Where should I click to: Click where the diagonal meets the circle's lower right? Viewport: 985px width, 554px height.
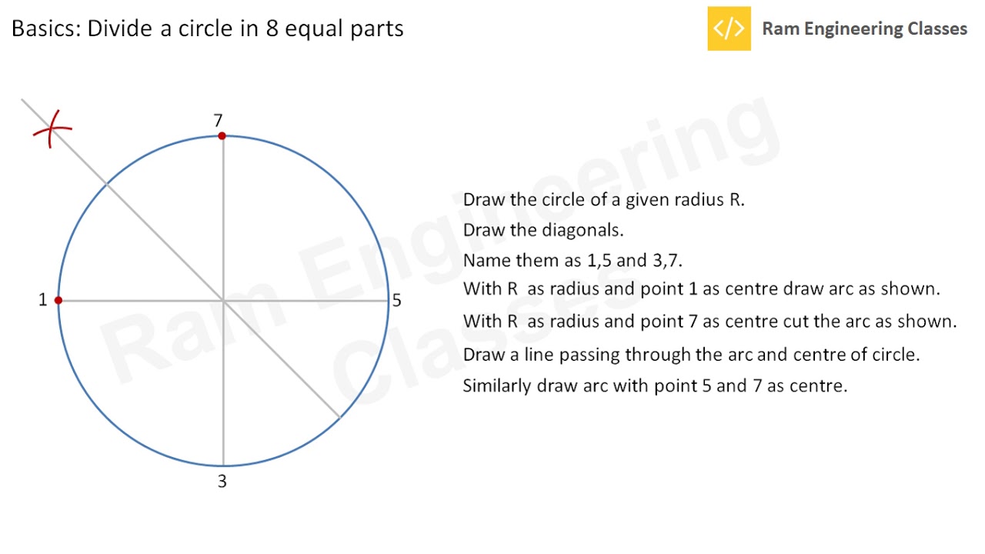click(x=339, y=418)
